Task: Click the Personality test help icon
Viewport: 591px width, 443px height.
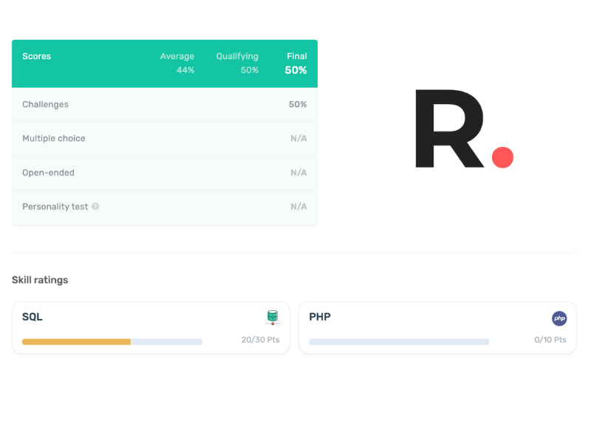Action: click(x=95, y=207)
